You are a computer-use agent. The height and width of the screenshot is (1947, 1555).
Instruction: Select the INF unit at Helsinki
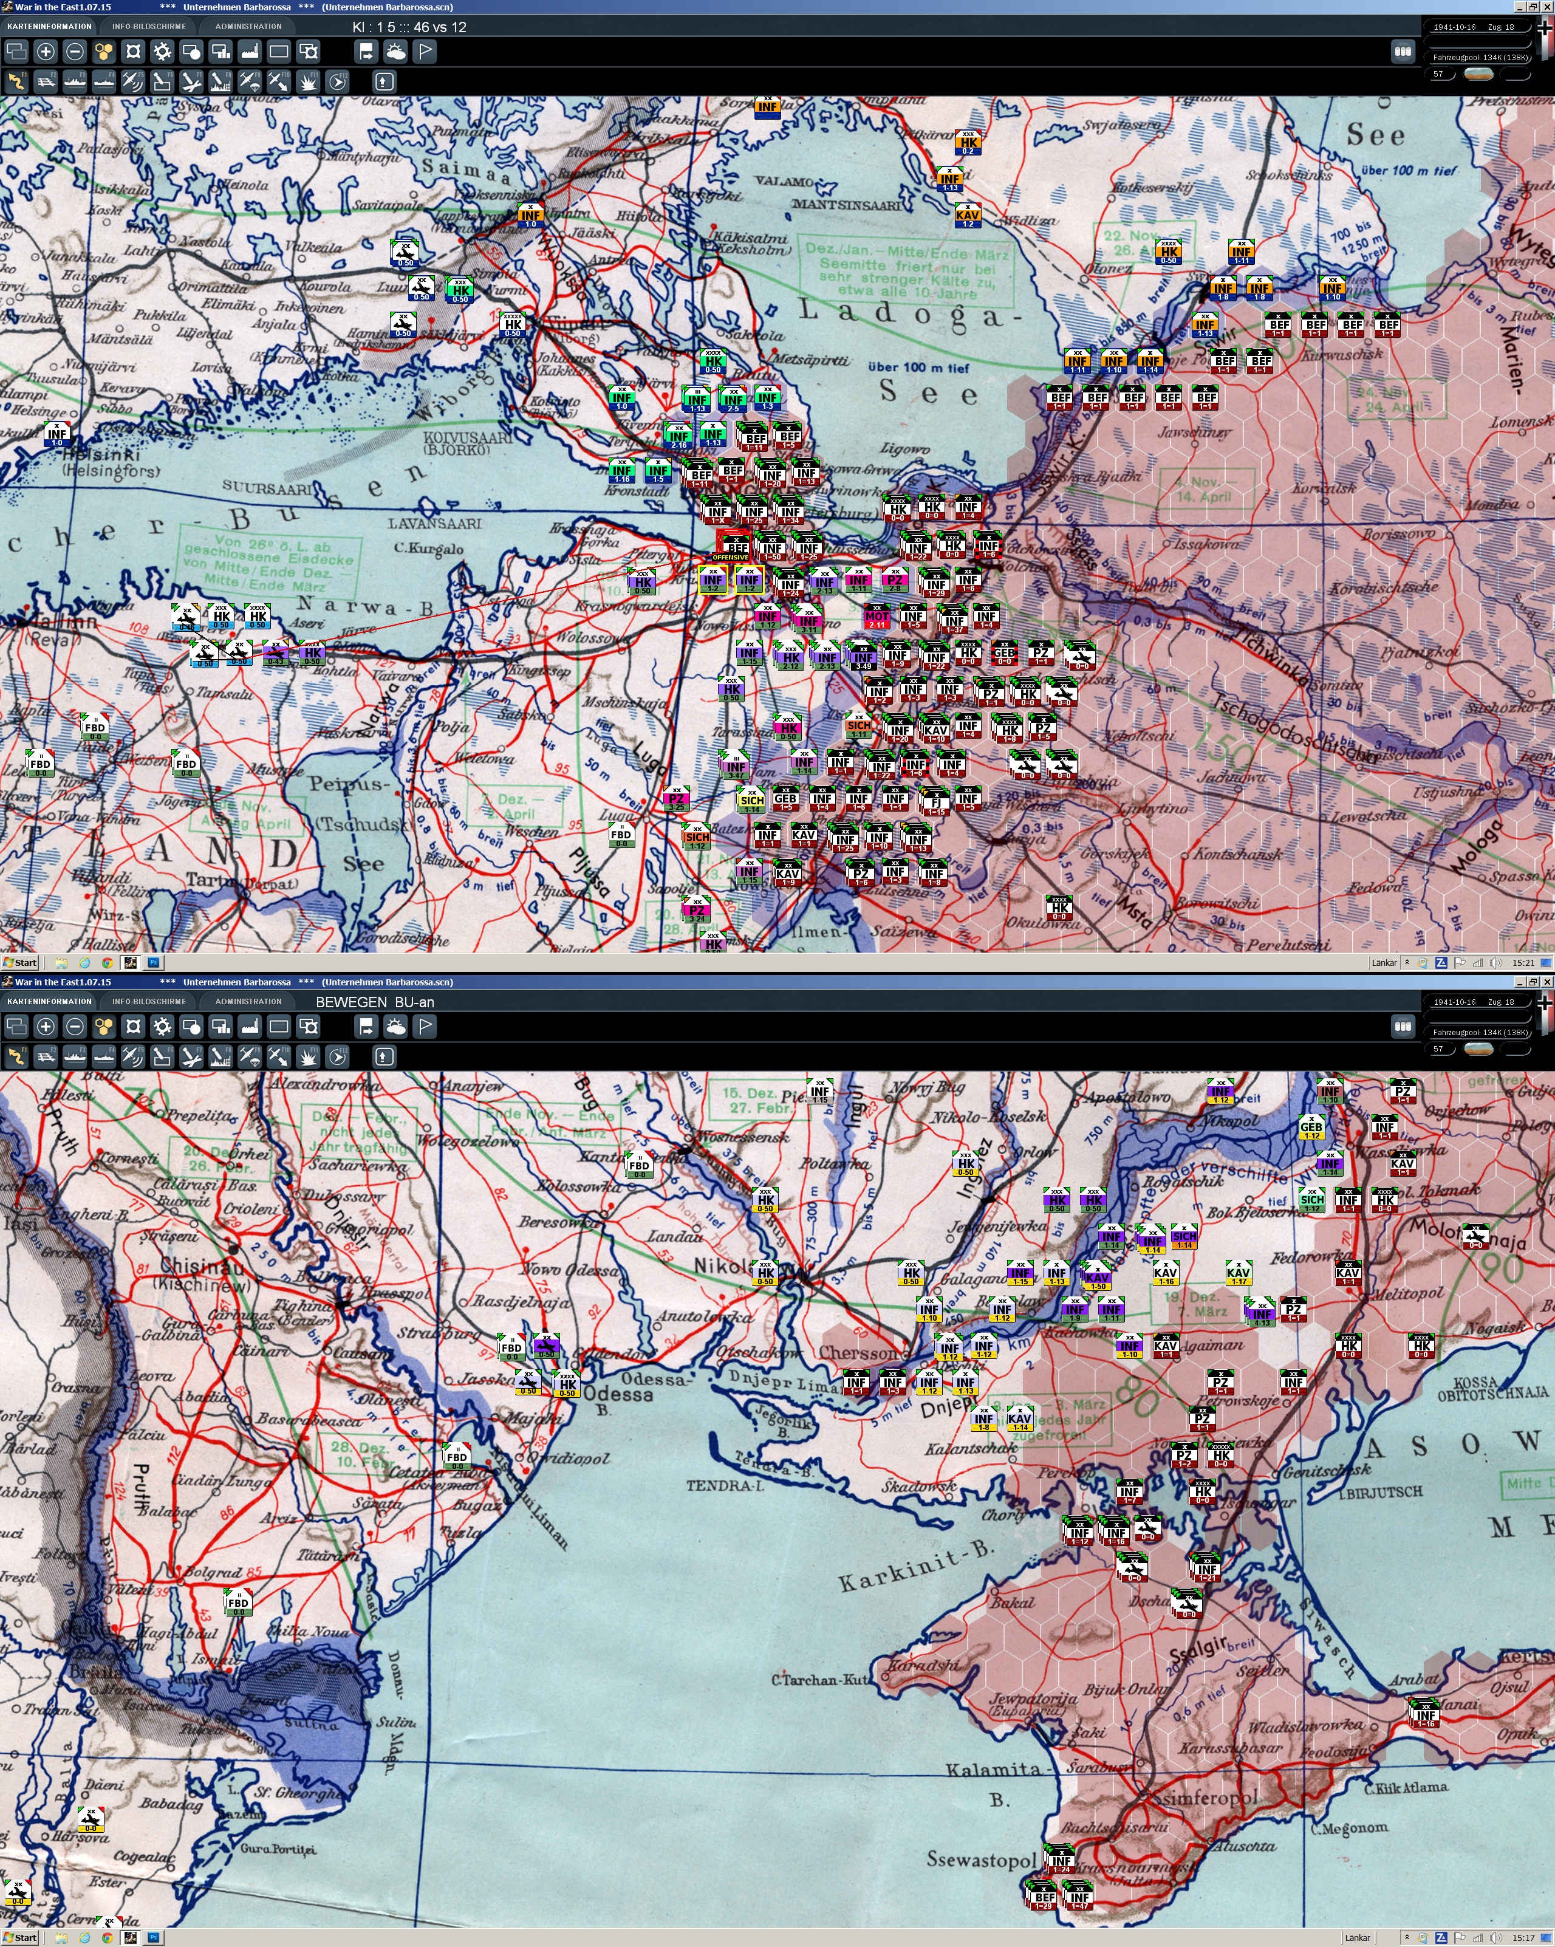[57, 434]
